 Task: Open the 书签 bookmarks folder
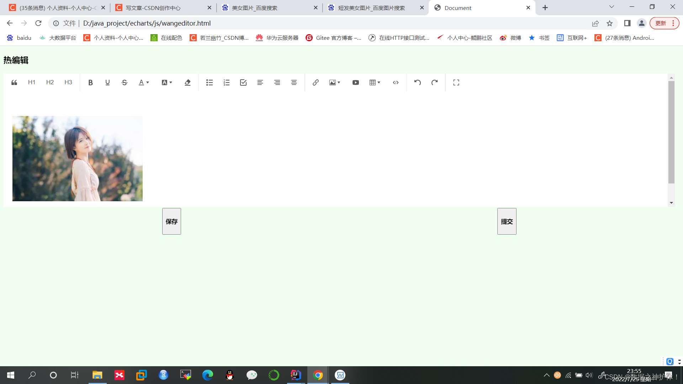coord(539,38)
